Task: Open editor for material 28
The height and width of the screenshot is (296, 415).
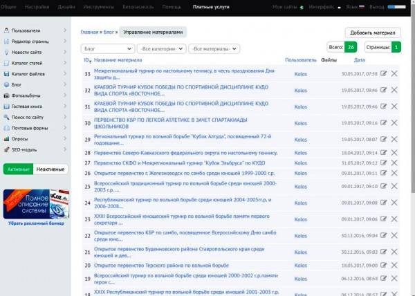Action: click(383, 153)
